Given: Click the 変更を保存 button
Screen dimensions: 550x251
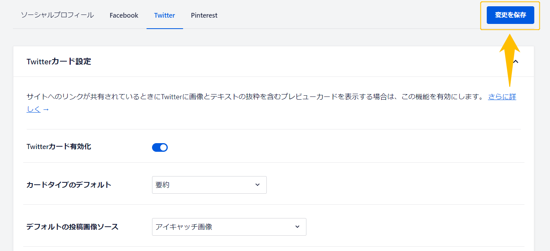Looking at the screenshot, I should point(510,15).
